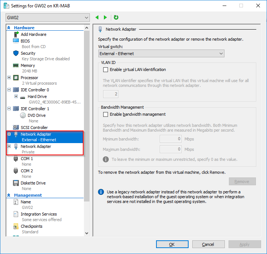Click the Network Adapter heading icon

tap(100, 29)
